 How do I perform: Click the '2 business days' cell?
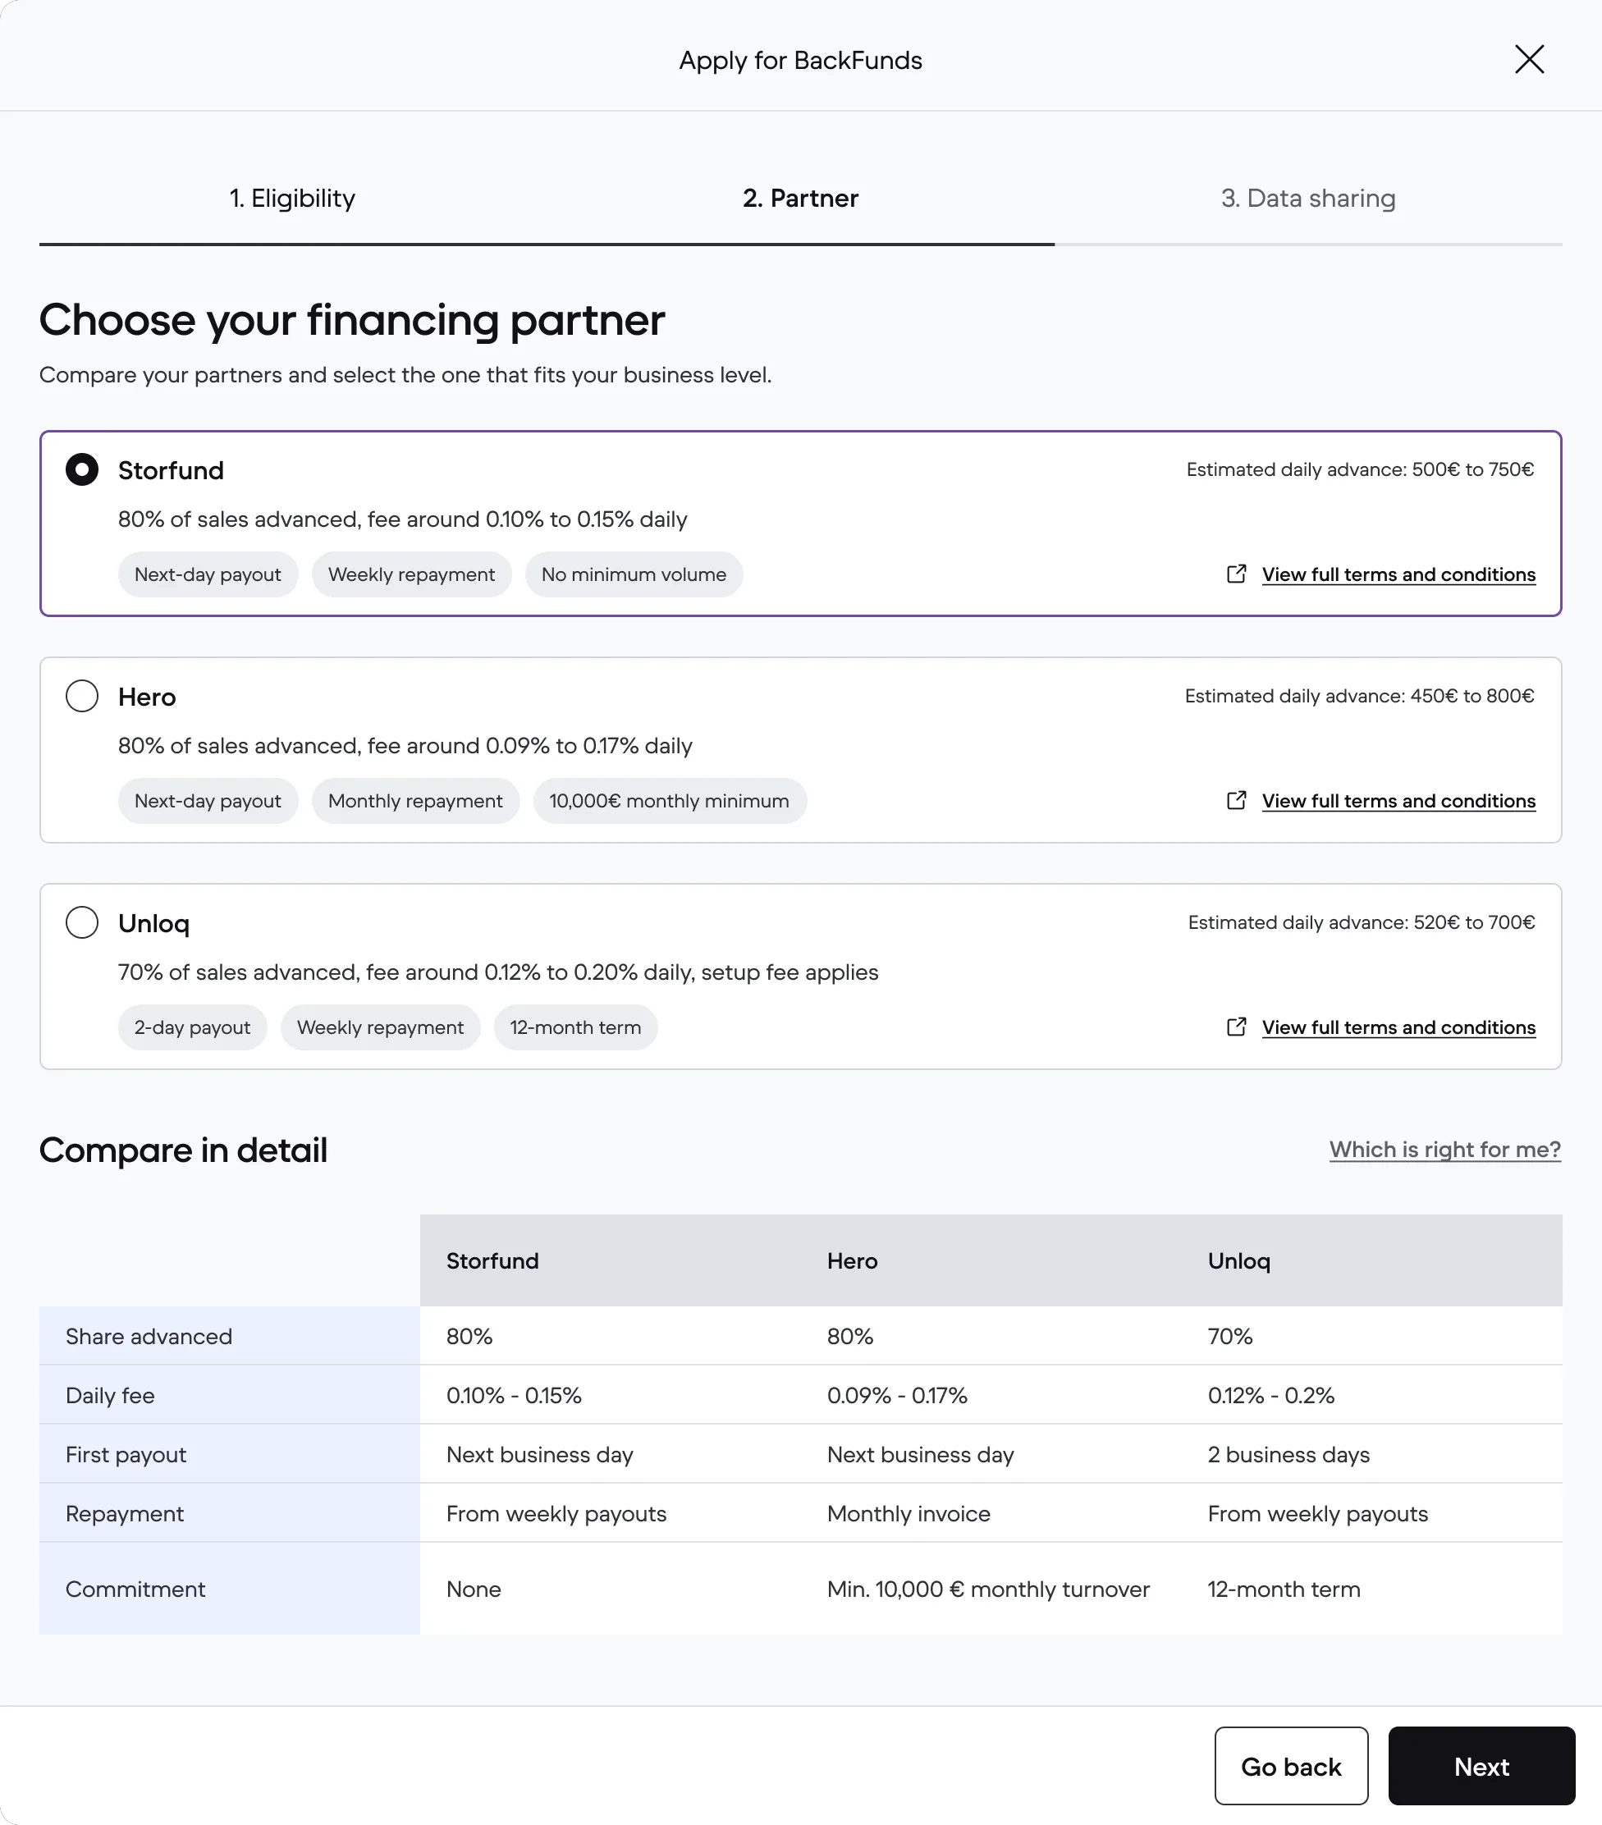coord(1288,1454)
